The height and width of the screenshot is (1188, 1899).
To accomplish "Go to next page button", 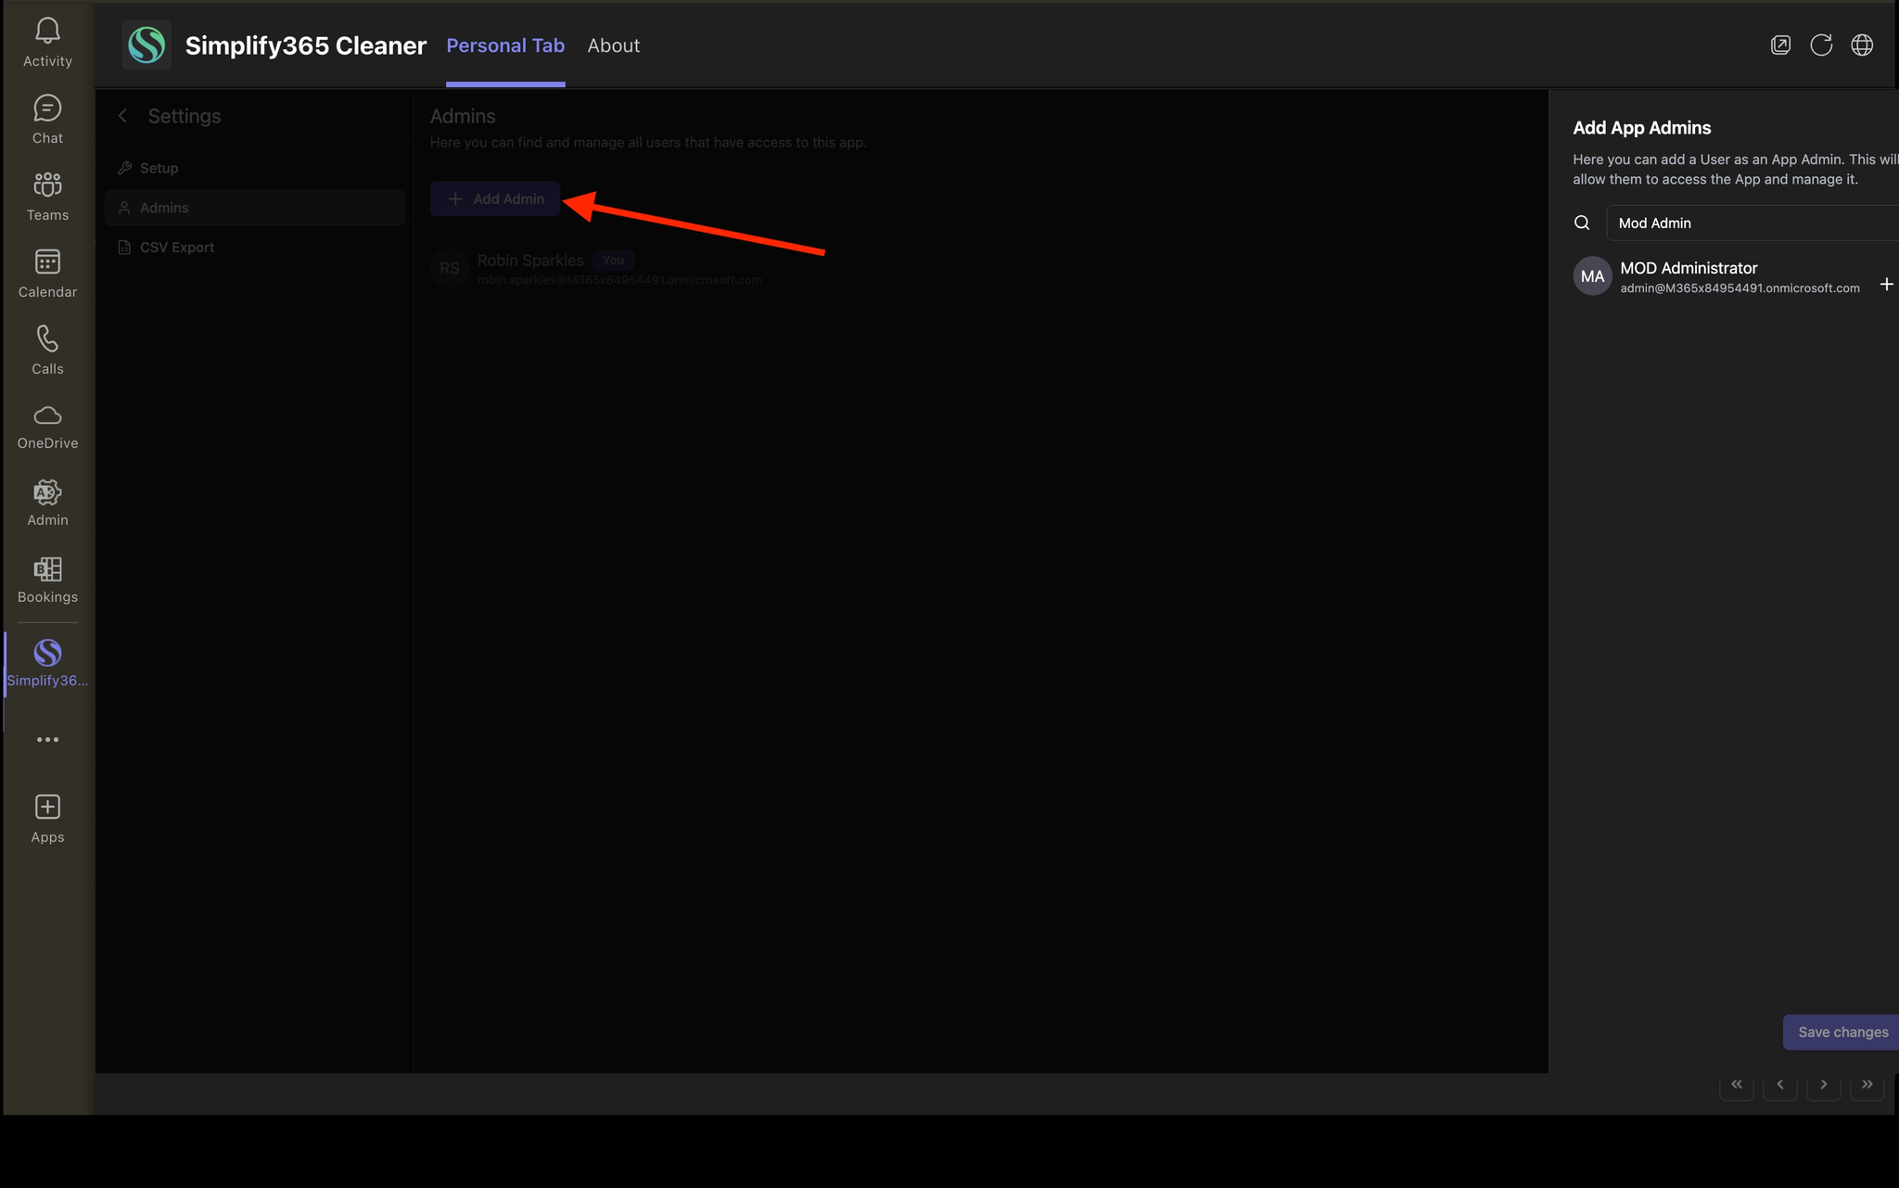I will (1824, 1084).
